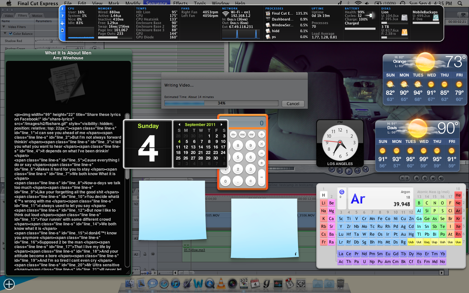Click Go to Previous Edit under the viewer
This screenshot has width=469, height=293.
point(332,170)
